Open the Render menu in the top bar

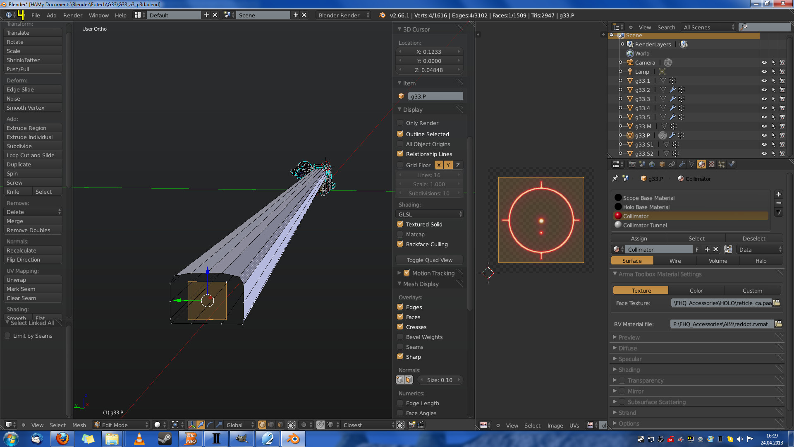72,15
